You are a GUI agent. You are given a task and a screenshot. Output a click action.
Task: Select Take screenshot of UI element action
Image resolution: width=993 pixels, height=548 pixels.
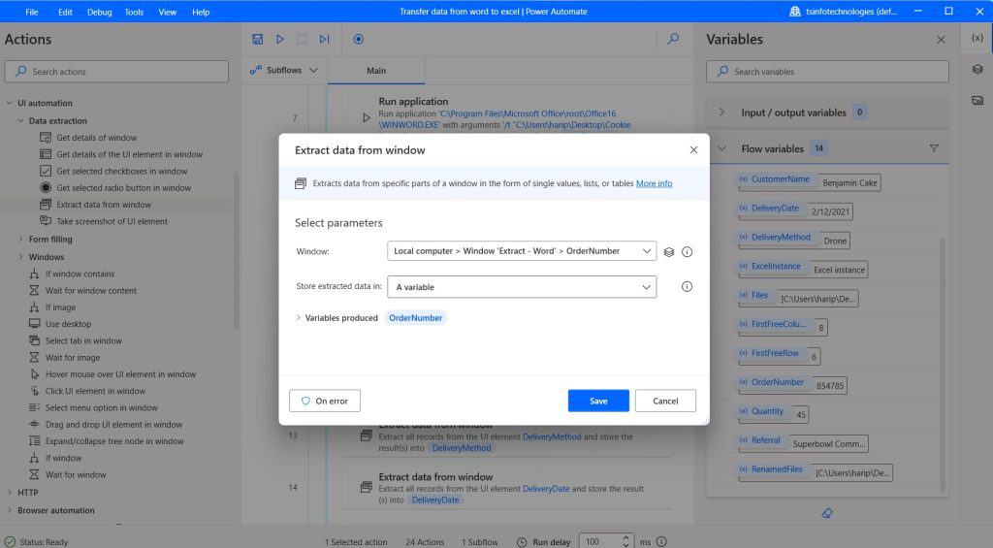point(112,221)
